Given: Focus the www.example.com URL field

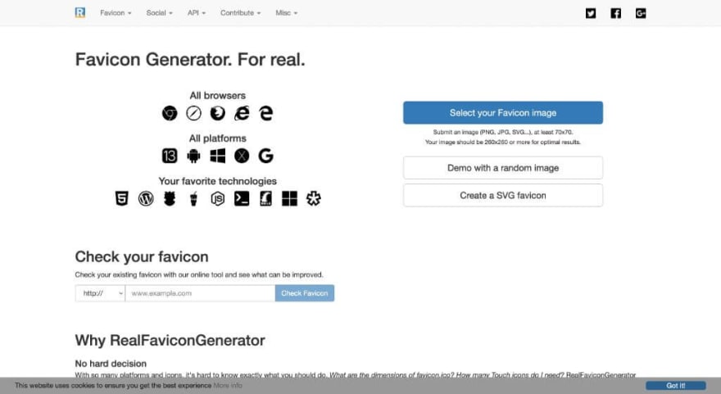Looking at the screenshot, I should (200, 293).
